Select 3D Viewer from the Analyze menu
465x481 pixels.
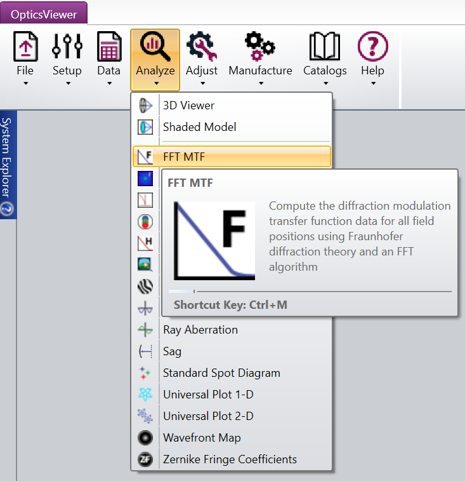(188, 105)
